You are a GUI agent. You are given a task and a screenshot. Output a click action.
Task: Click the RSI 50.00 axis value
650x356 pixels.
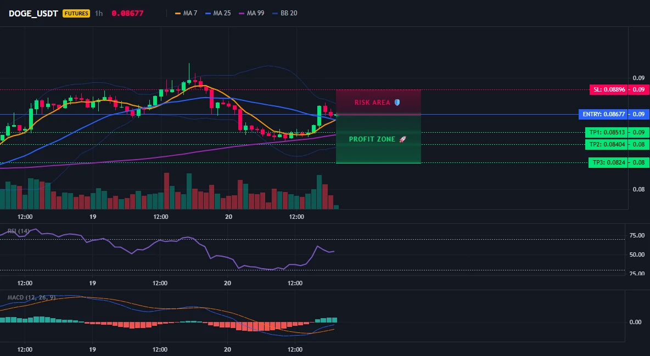tap(637, 255)
